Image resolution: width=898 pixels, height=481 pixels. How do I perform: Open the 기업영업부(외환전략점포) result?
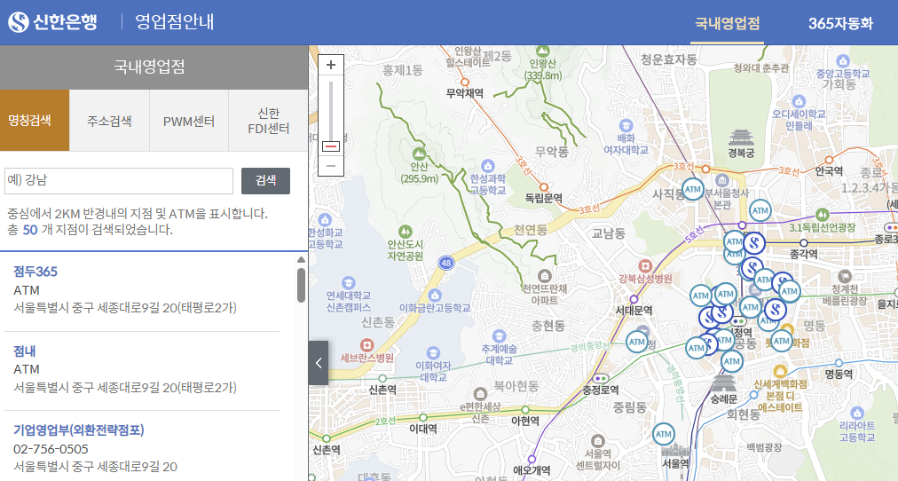point(78,430)
